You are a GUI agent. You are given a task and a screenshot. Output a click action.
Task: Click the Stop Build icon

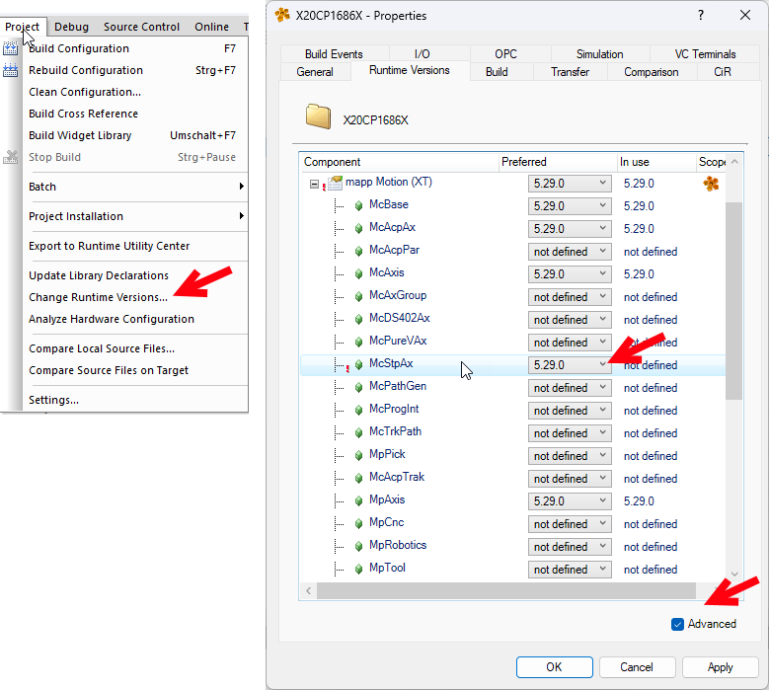(x=10, y=157)
